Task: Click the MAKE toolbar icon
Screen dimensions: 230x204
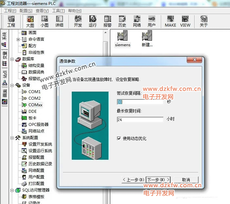Action: tap(170, 21)
